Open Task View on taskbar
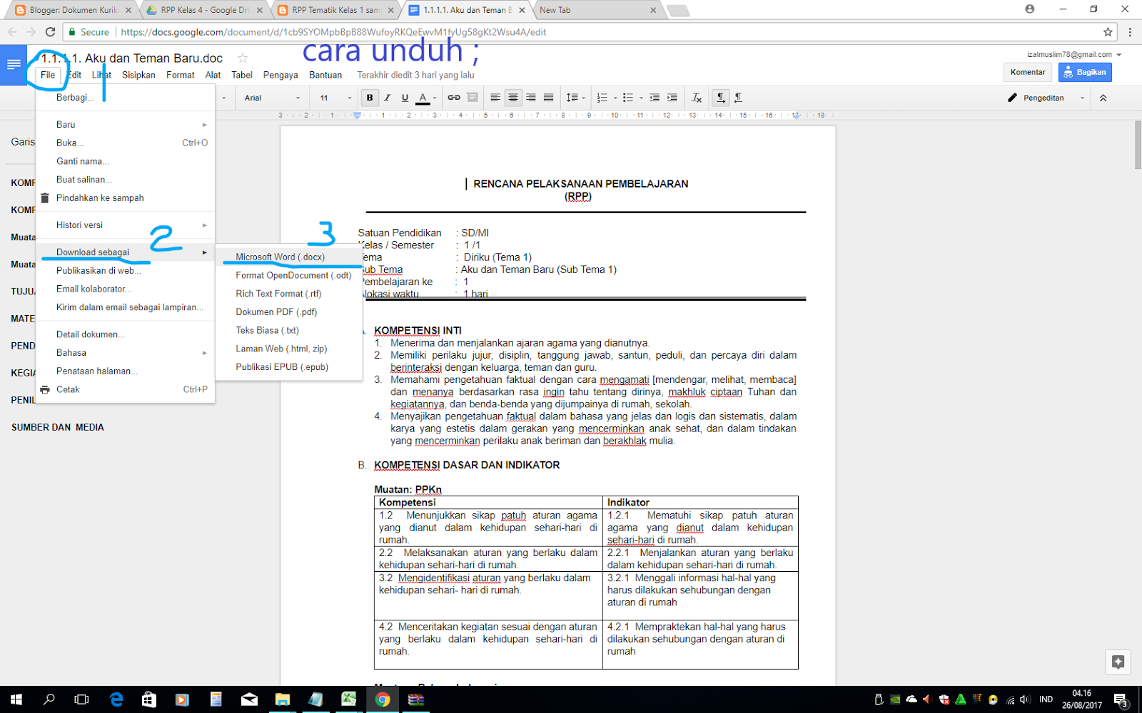 tap(82, 699)
